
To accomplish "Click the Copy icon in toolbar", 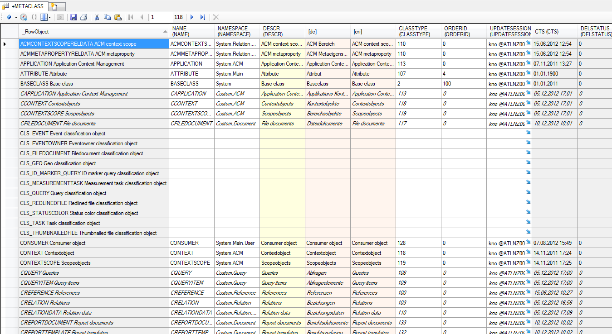I will (x=107, y=17).
